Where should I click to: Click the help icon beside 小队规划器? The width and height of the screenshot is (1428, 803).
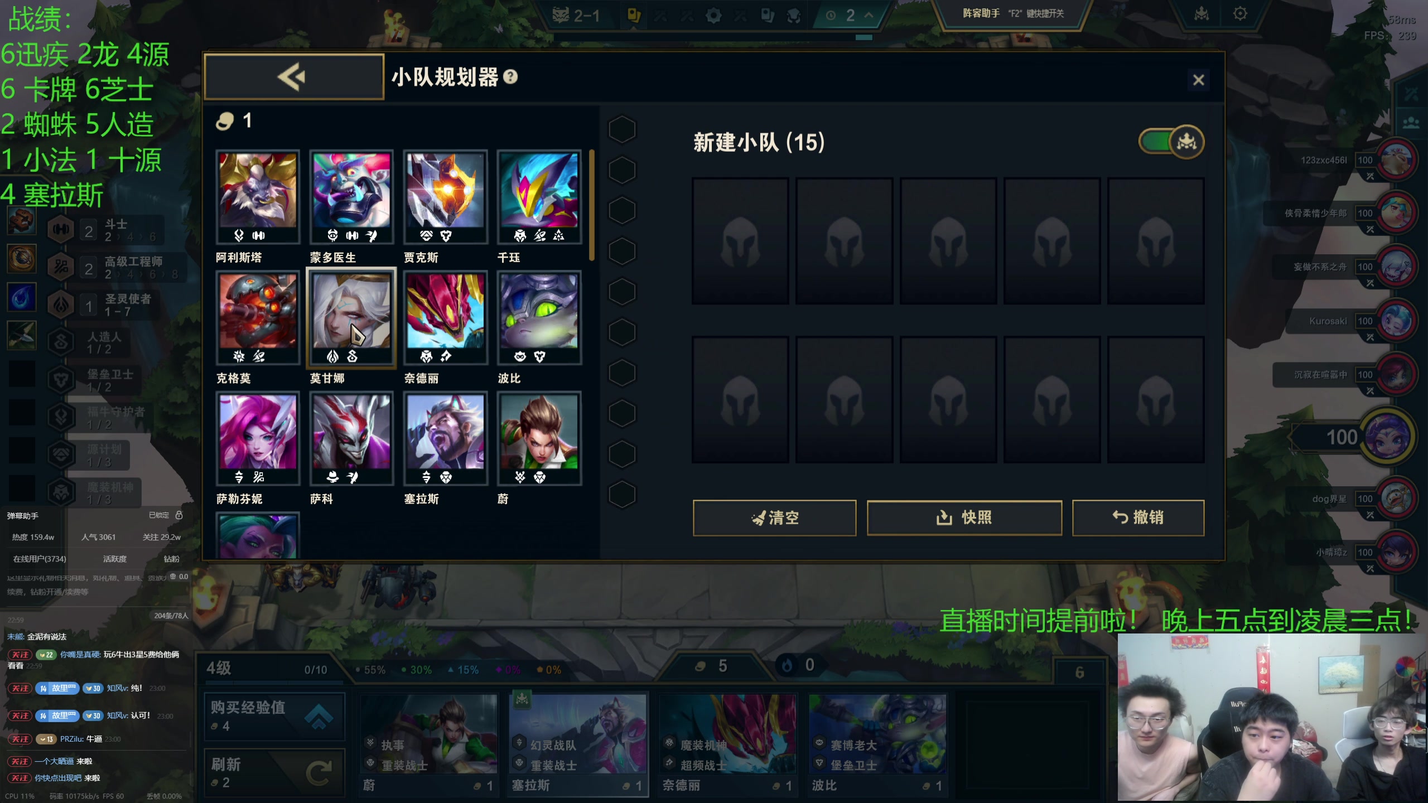(x=510, y=77)
